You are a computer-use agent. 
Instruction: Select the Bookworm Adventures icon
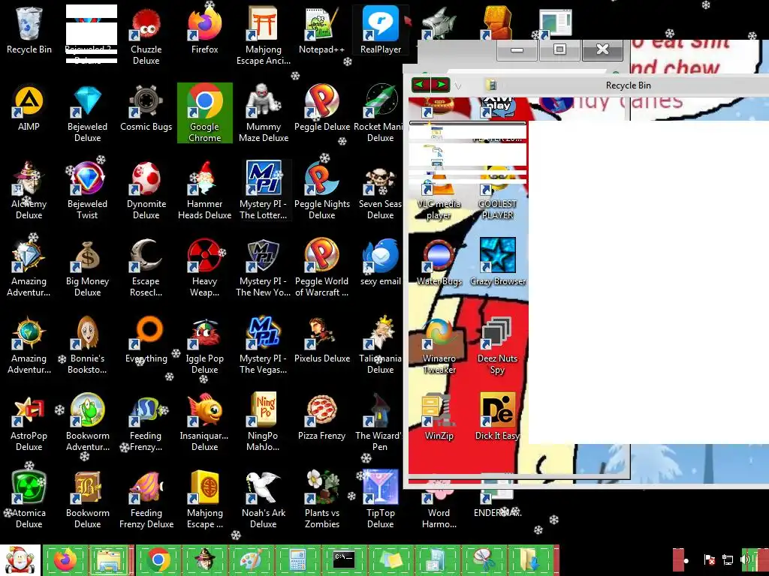click(x=87, y=422)
